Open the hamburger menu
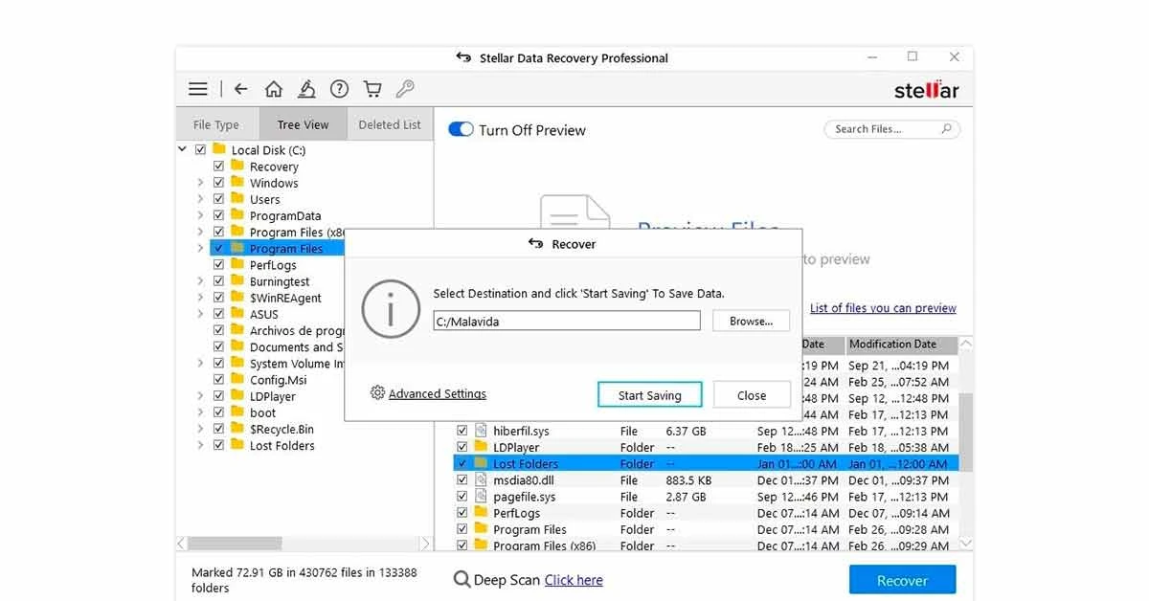 [x=197, y=88]
